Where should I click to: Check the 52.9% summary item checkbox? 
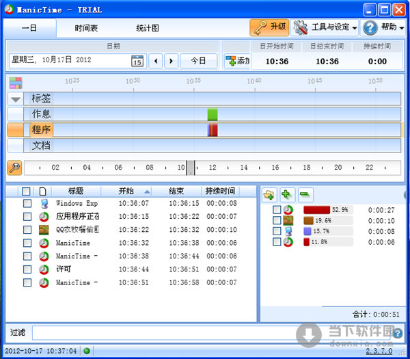(x=277, y=210)
